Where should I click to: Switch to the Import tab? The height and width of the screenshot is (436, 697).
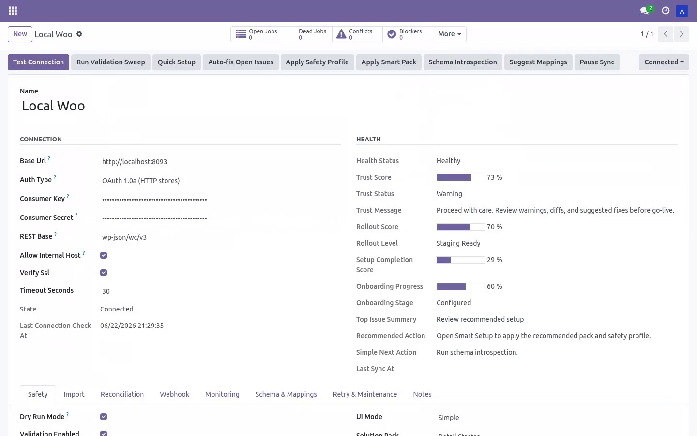coord(74,394)
